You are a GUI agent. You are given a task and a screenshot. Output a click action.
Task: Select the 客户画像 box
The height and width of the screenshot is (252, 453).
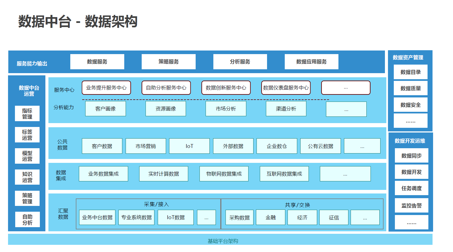pos(105,109)
